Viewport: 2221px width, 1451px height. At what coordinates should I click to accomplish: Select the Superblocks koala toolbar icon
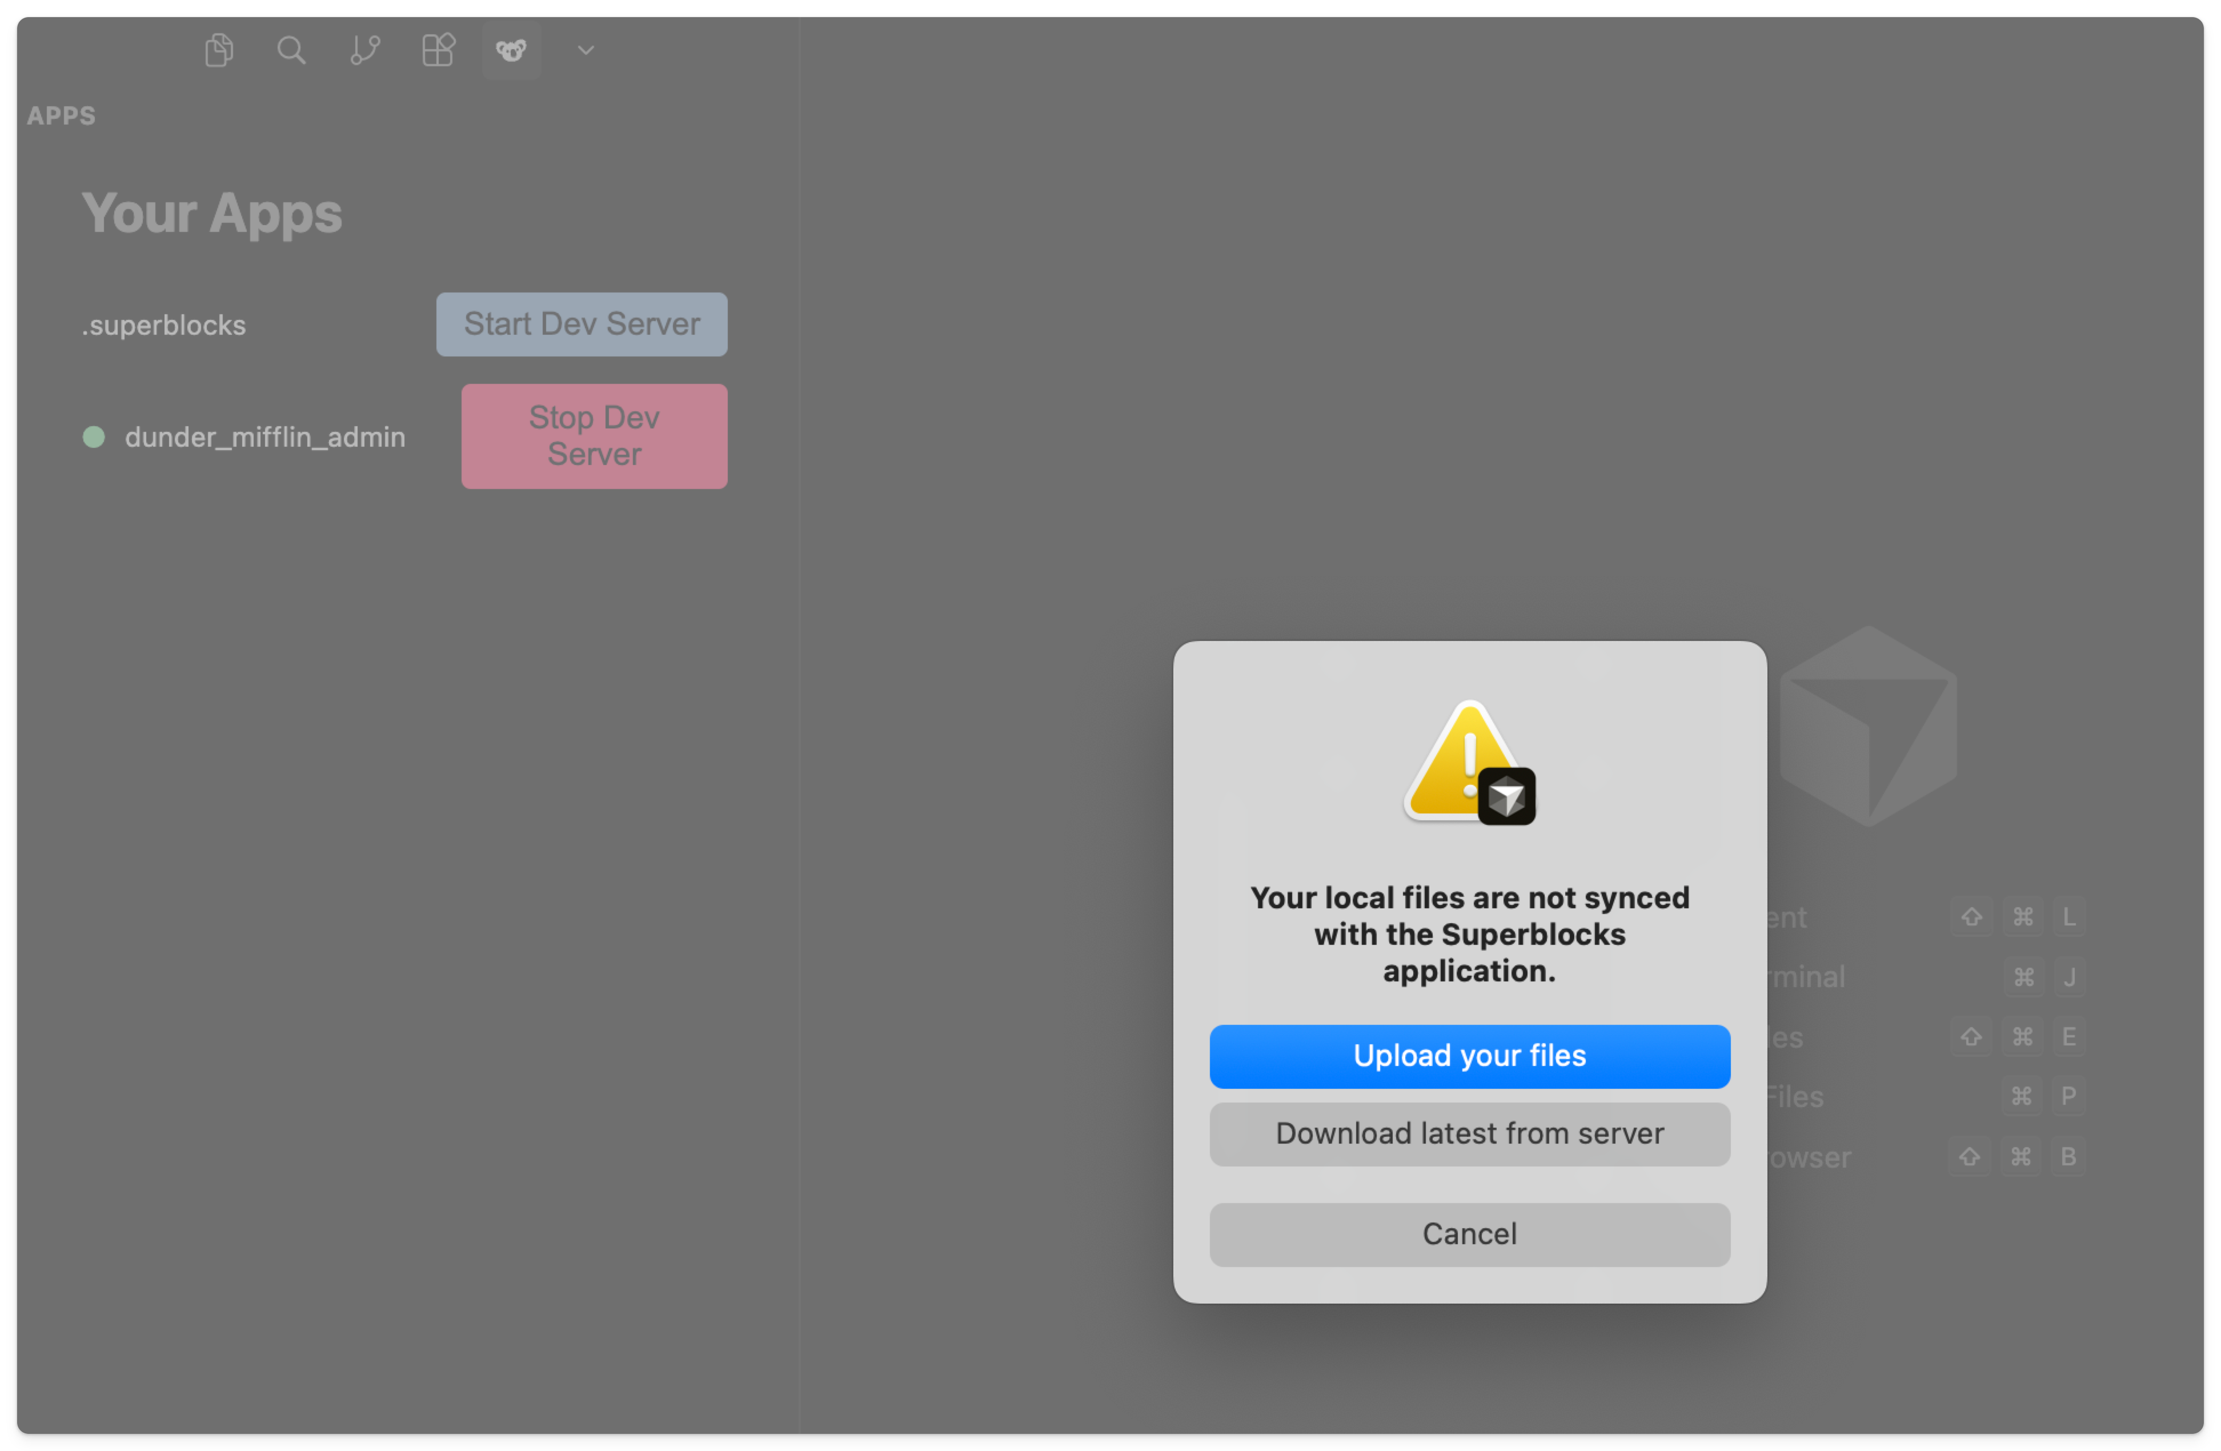click(x=511, y=50)
